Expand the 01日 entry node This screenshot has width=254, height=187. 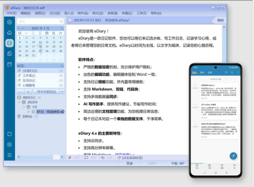click(28, 111)
